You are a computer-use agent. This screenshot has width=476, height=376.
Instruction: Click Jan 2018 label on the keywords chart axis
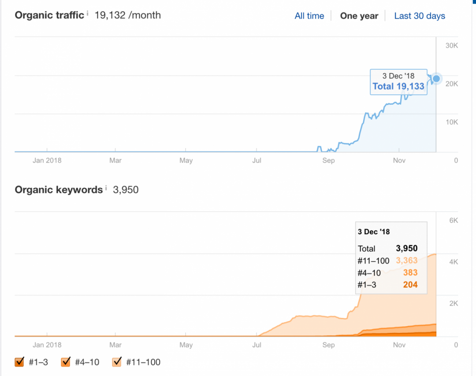coord(47,345)
